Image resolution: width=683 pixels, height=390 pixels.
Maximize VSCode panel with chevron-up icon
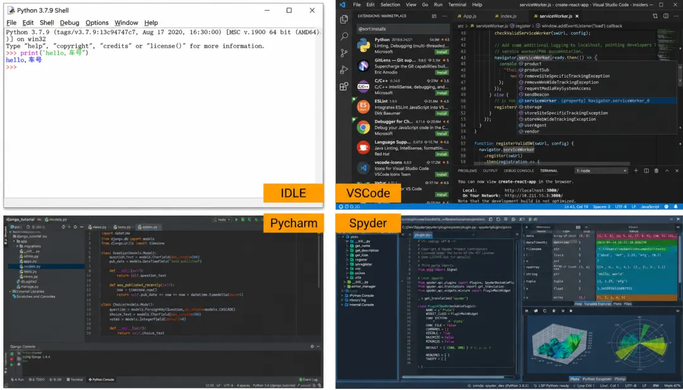667,171
